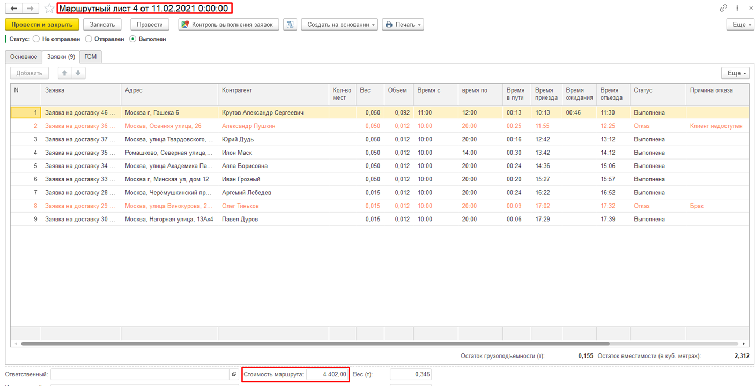Switch to the ГСМ tab

pos(91,57)
